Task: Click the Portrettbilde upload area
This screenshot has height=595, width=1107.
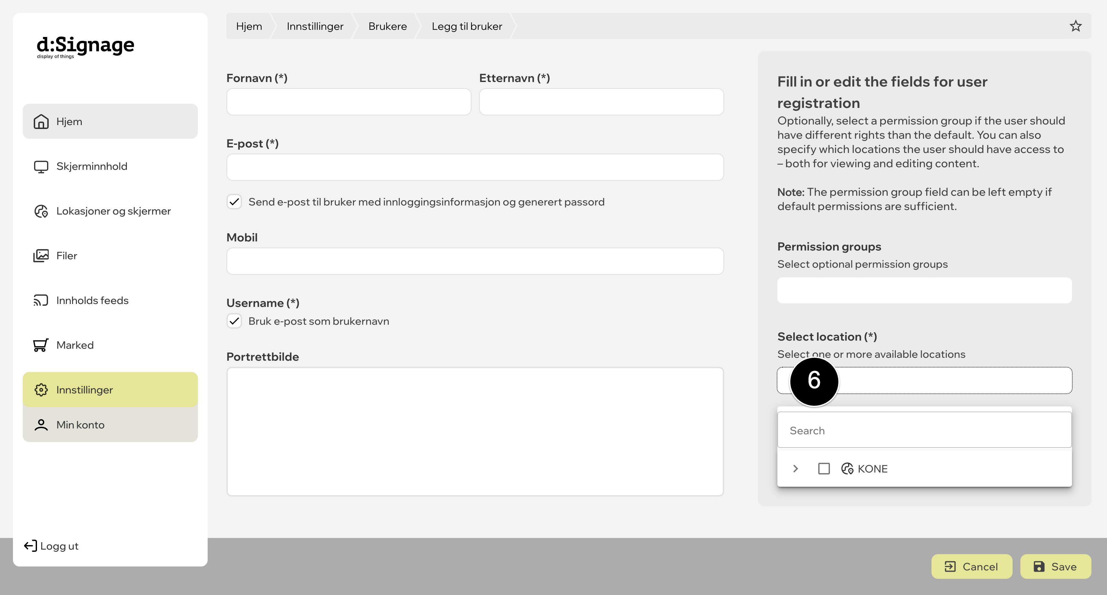Action: click(475, 431)
